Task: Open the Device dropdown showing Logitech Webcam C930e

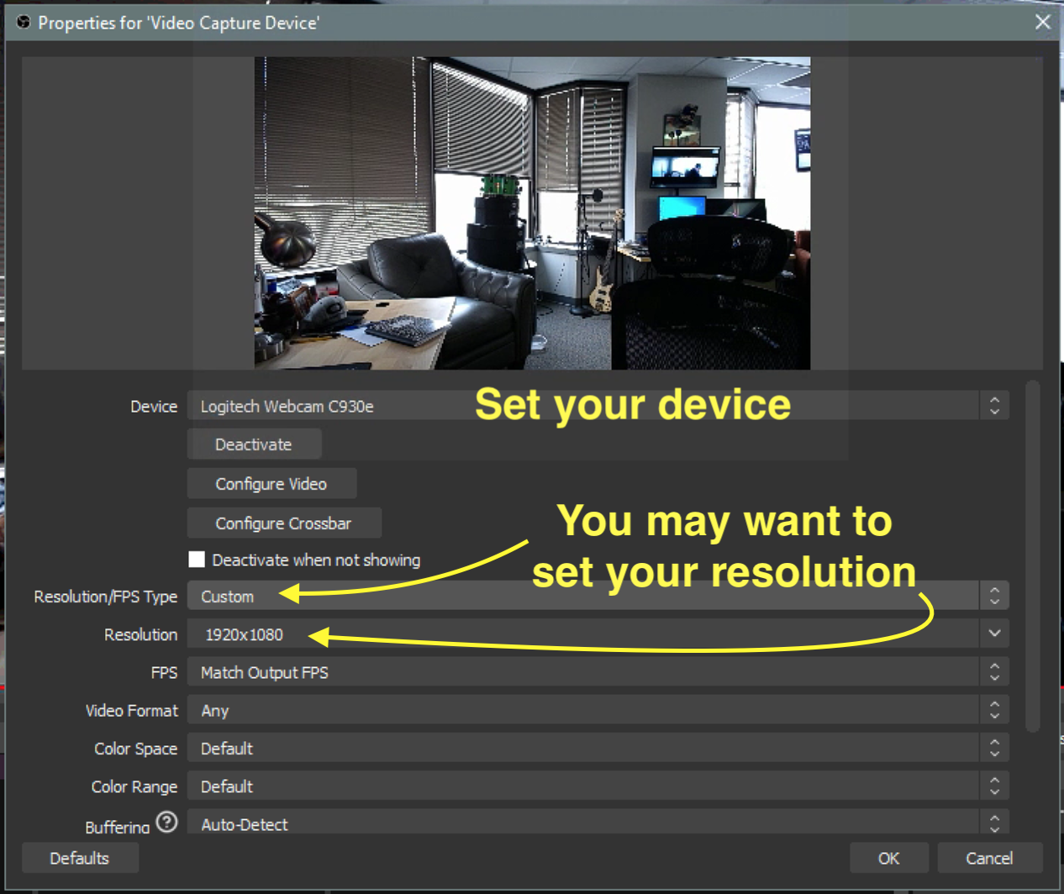Action: (597, 407)
